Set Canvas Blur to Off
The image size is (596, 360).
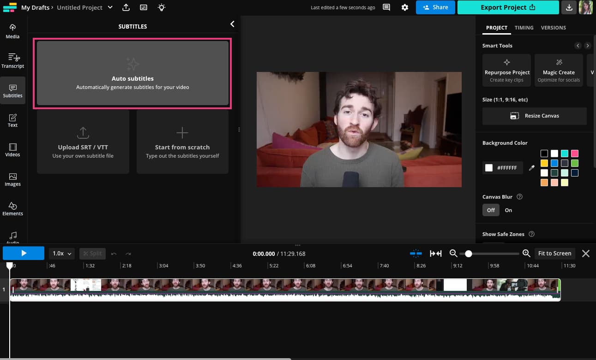coord(491,210)
